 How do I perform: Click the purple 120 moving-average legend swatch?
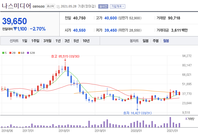28,53
